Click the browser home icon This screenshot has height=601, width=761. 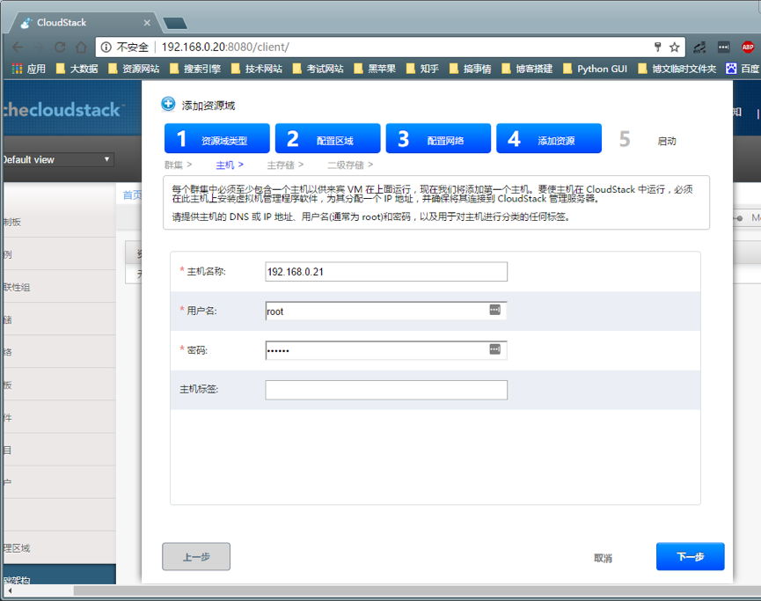pyautogui.click(x=81, y=47)
